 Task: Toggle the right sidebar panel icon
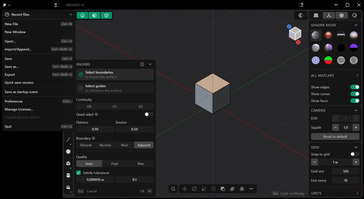click(301, 5)
